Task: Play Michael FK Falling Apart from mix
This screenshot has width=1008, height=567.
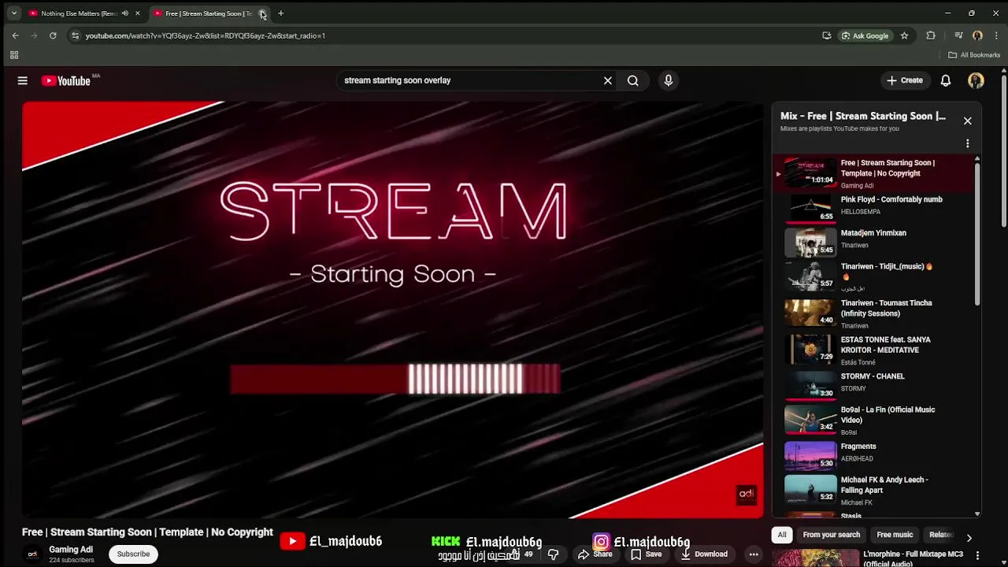Action: tap(874, 491)
